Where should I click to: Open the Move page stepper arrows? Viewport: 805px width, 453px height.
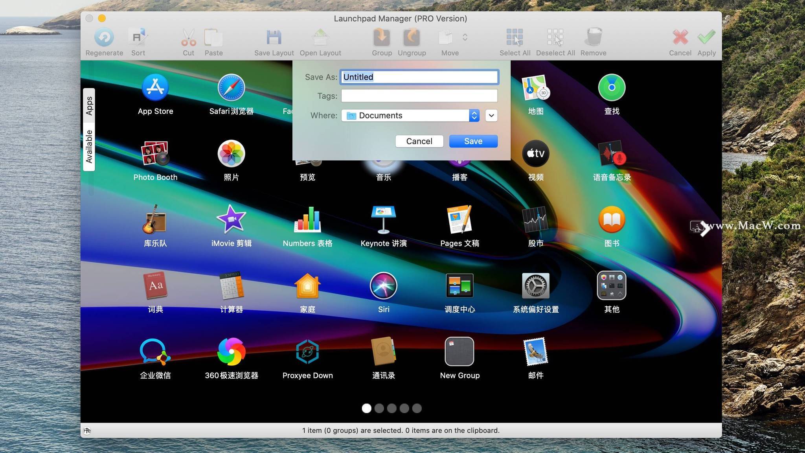pos(465,37)
